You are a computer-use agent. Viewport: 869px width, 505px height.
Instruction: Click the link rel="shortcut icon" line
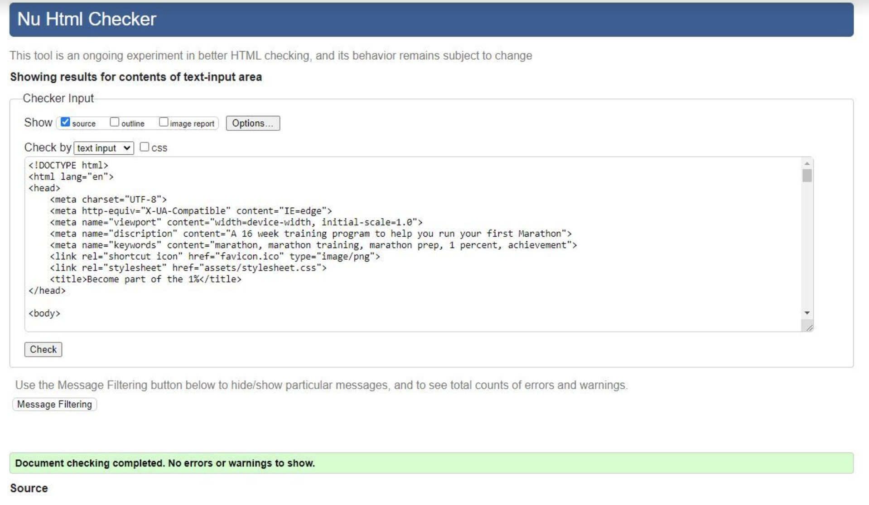pos(215,256)
